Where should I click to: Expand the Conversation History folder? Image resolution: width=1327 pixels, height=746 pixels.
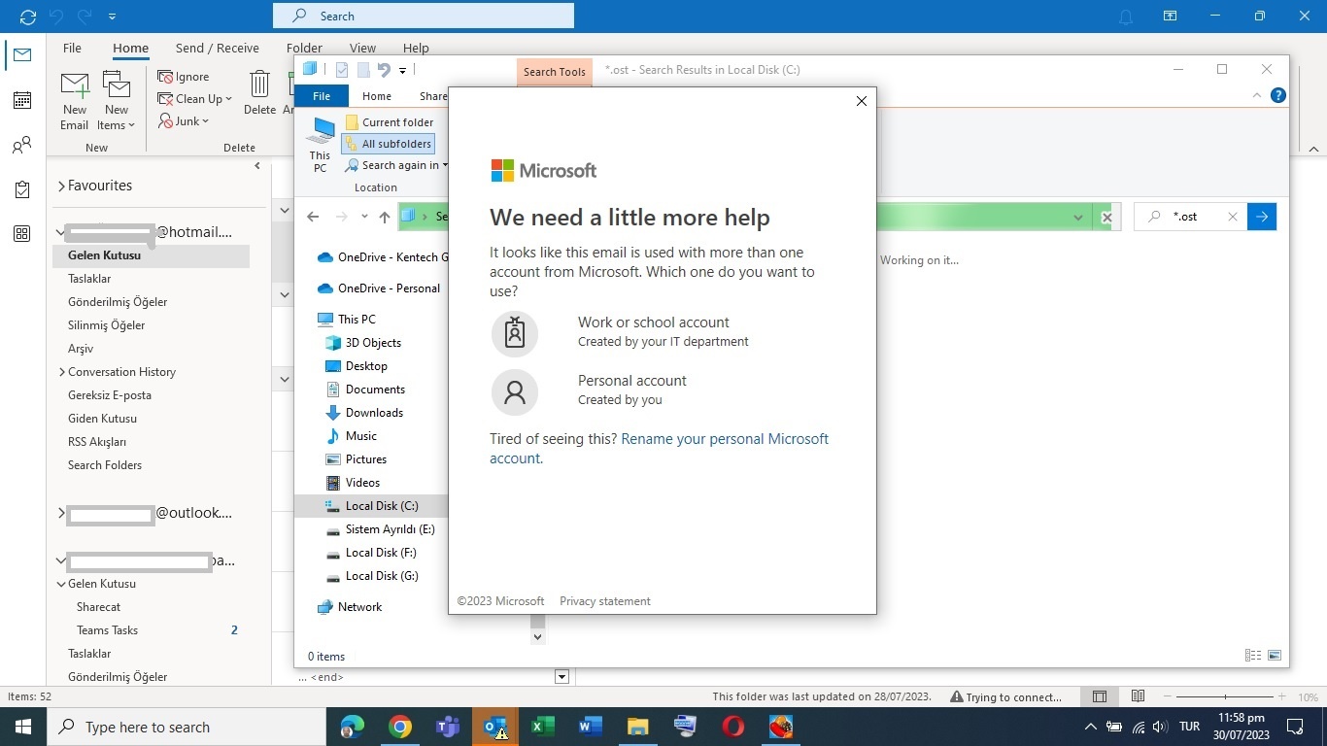[x=61, y=372]
